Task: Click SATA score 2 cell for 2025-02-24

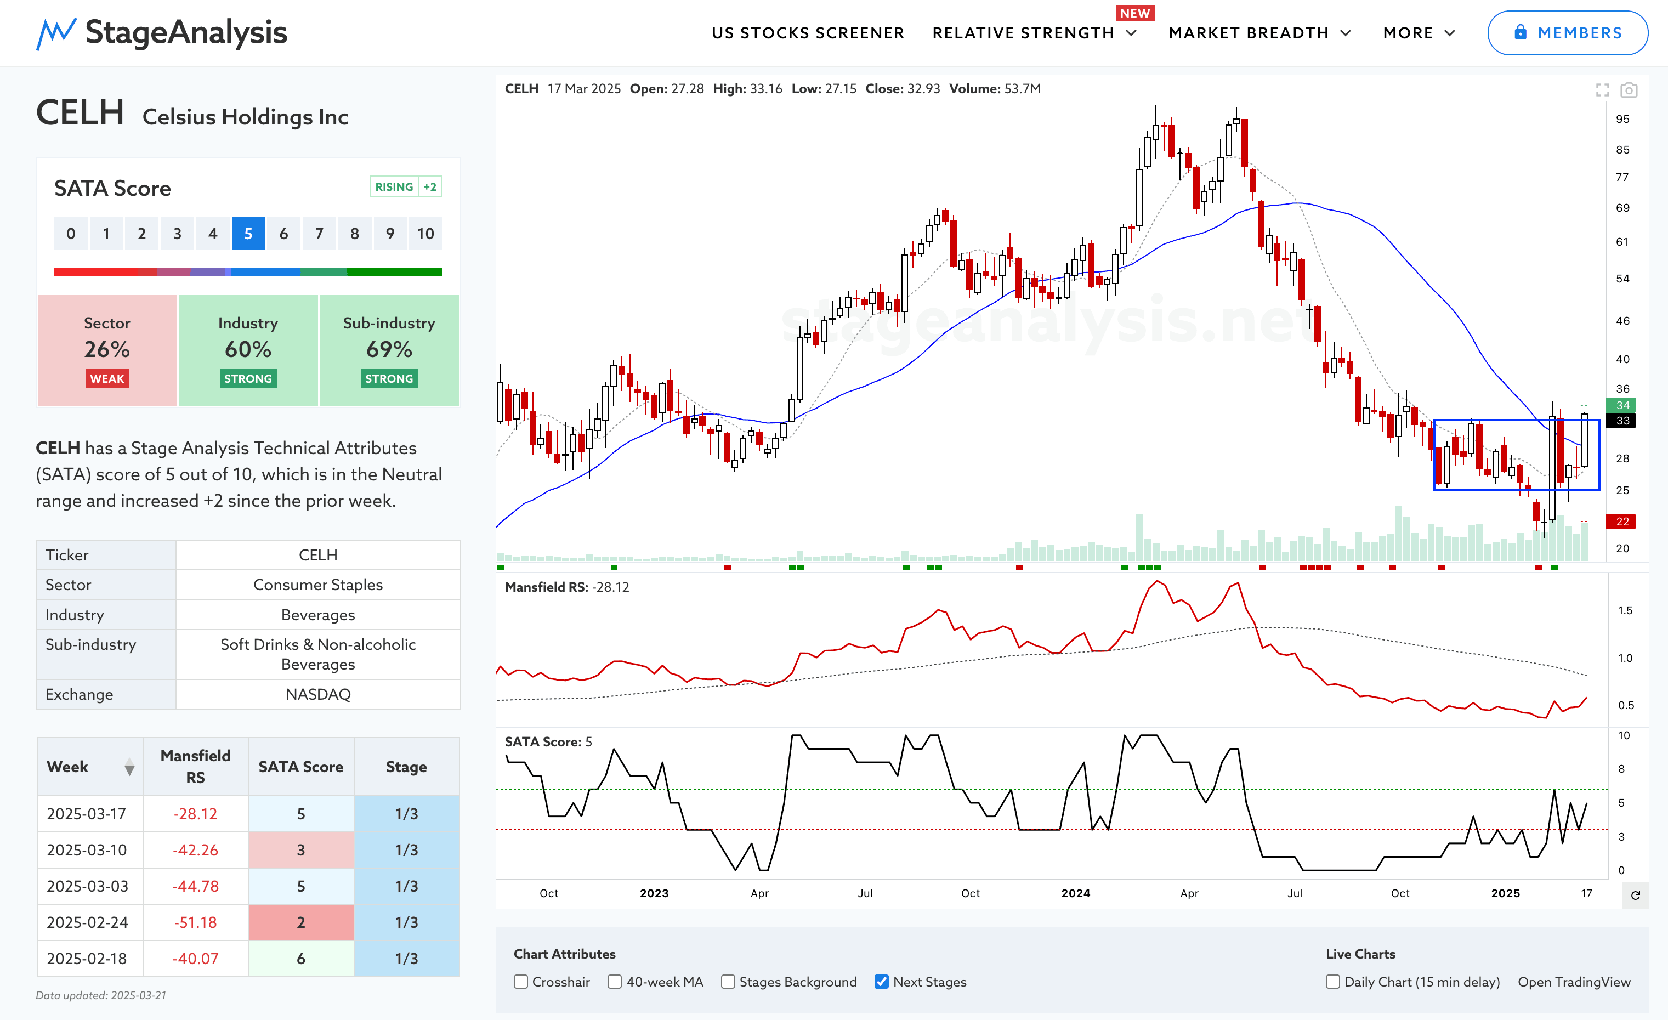Action: tap(301, 922)
